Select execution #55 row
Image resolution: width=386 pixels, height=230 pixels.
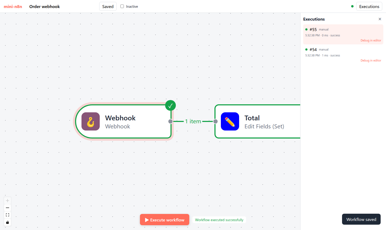(x=343, y=34)
